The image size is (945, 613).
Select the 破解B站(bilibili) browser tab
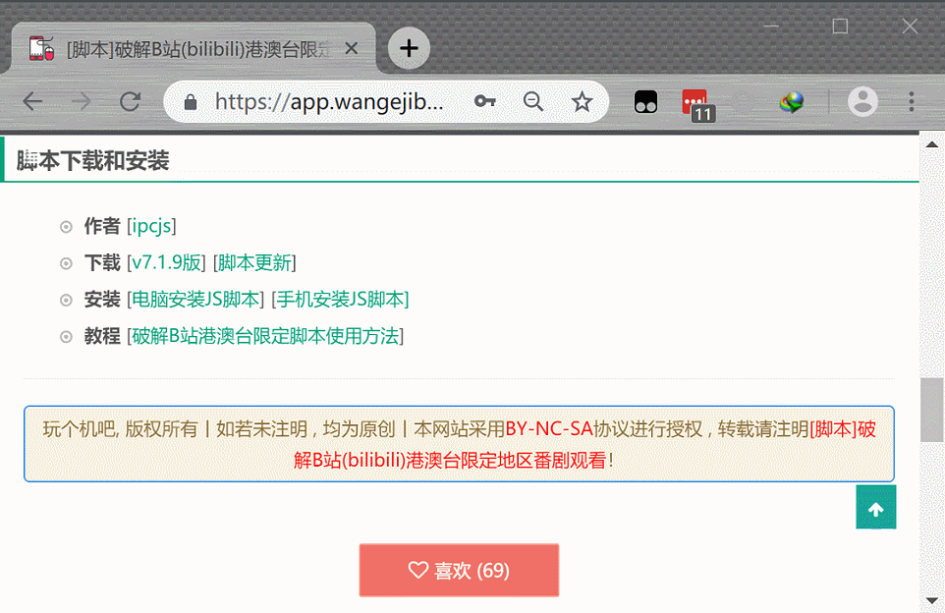coord(193,48)
